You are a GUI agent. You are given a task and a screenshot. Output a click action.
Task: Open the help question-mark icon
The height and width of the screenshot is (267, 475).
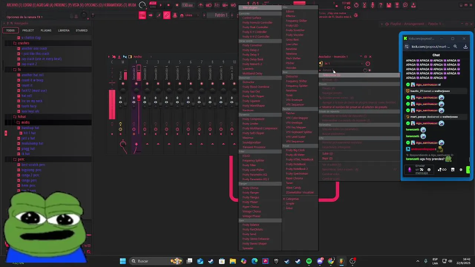[x=381, y=5]
